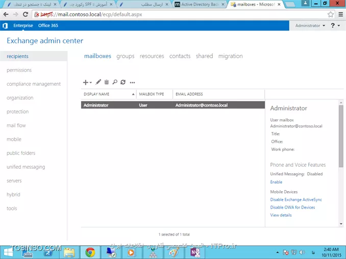Open the Administrator account dropdown
Screen dimensions: 346x259
(310, 25)
